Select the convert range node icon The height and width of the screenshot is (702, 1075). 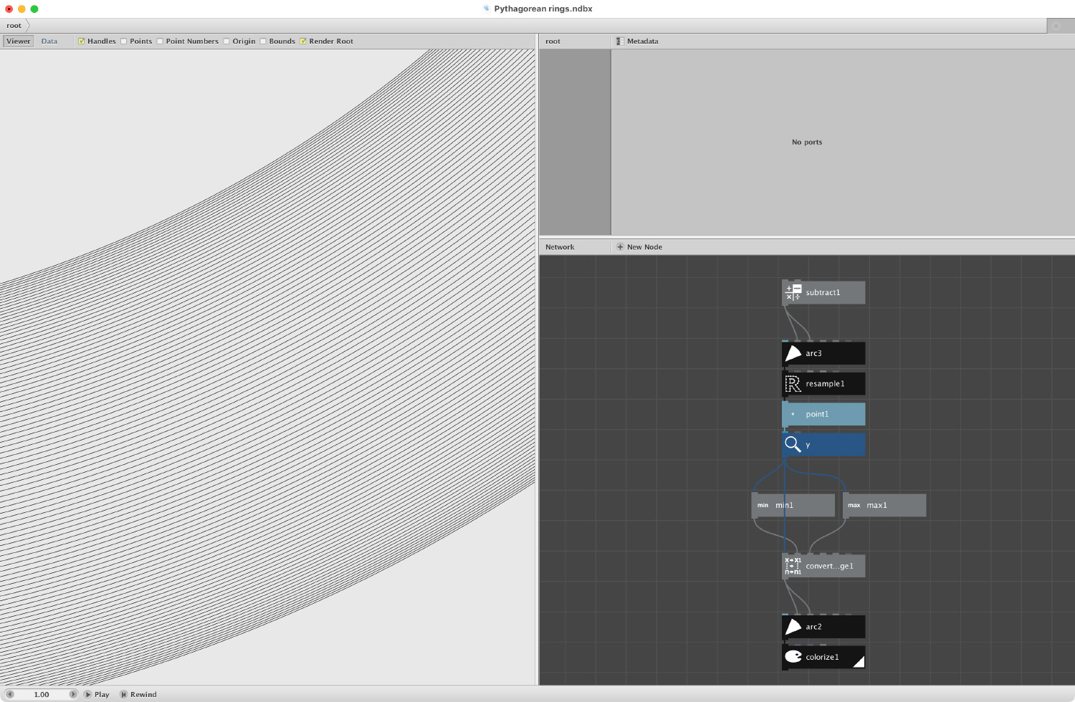(x=793, y=566)
